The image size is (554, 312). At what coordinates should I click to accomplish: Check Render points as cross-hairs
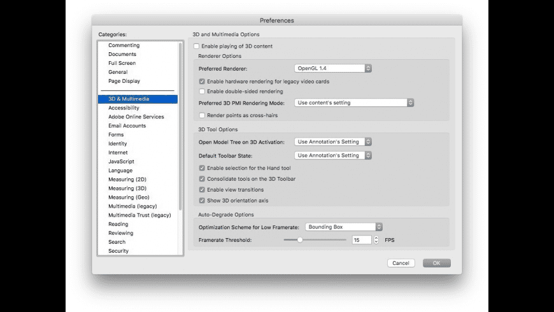(202, 115)
